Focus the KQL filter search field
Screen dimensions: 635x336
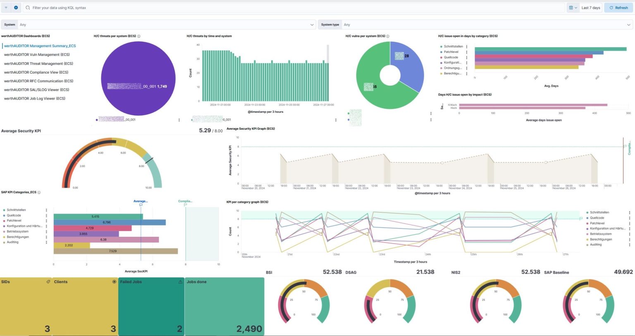pyautogui.click(x=294, y=8)
